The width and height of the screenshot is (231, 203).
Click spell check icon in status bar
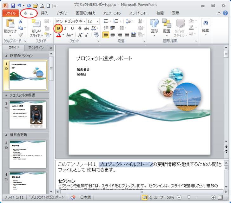73,197
